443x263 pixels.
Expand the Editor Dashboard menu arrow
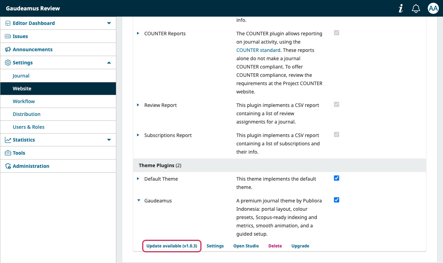pyautogui.click(x=109, y=23)
